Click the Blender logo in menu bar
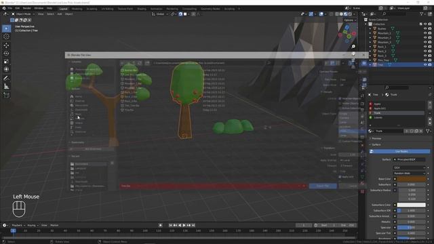 [x=4, y=8]
